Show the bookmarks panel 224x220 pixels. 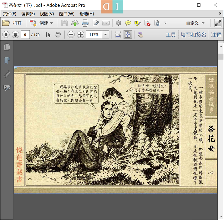[x=7, y=60]
